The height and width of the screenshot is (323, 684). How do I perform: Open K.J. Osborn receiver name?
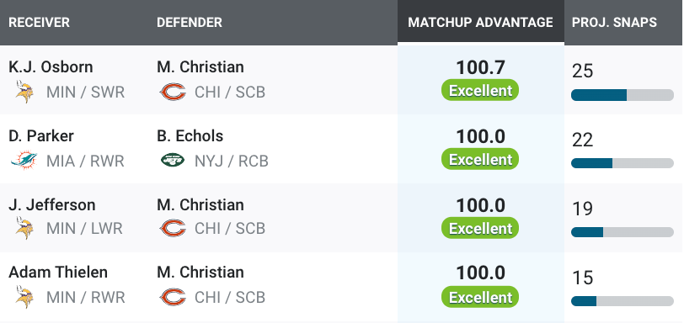point(51,67)
